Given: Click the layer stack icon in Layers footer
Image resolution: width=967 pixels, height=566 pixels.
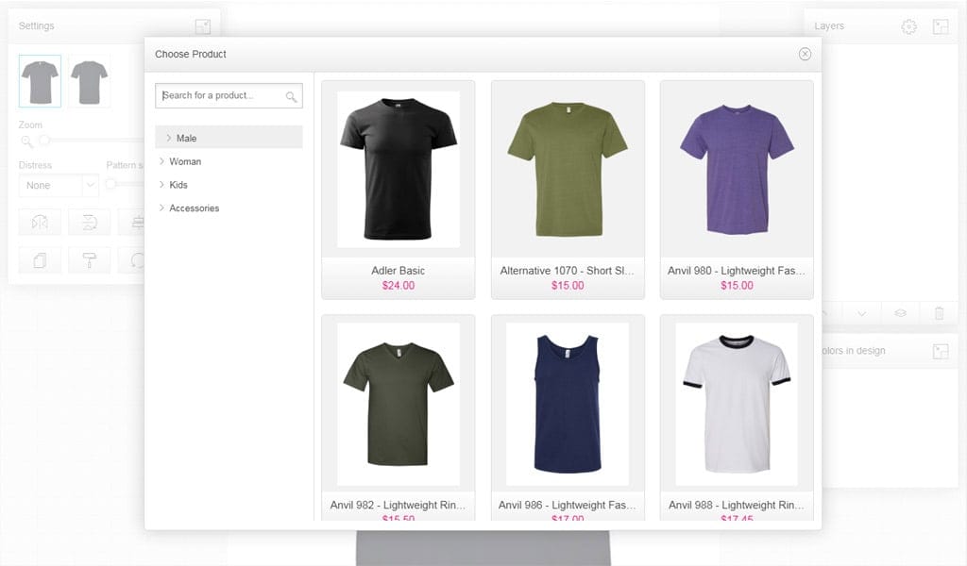Looking at the screenshot, I should coord(900,313).
